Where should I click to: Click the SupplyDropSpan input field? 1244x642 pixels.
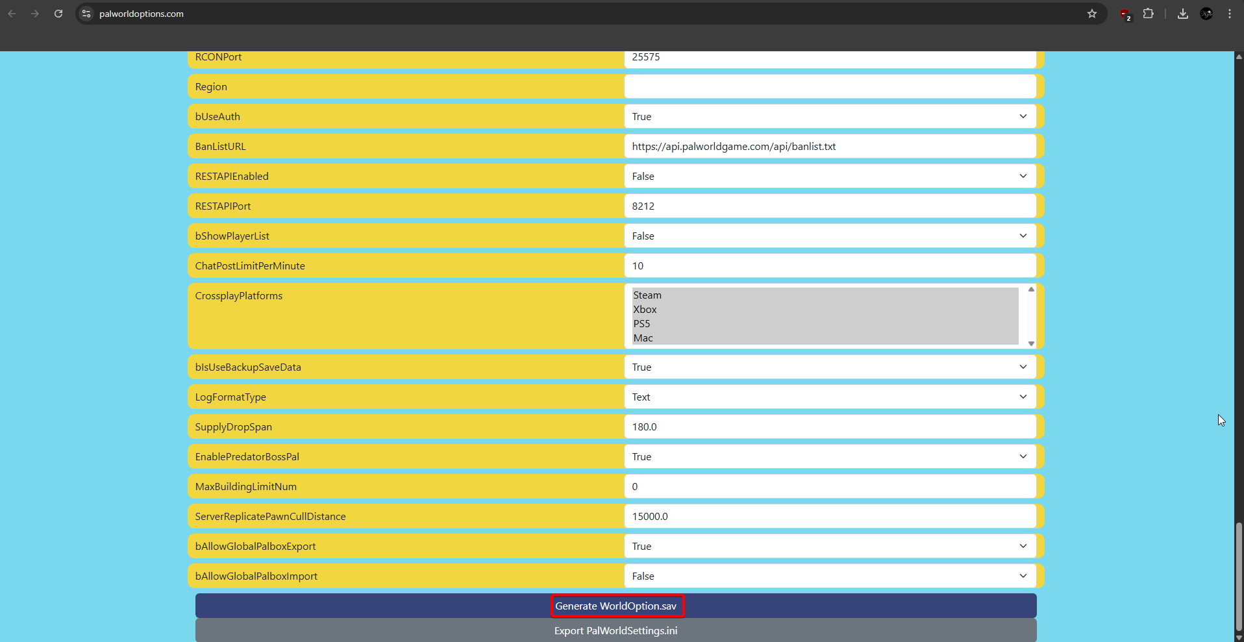click(x=830, y=427)
